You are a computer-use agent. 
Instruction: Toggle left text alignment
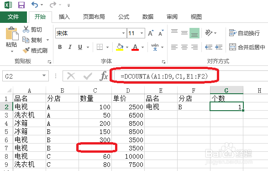click(174, 47)
